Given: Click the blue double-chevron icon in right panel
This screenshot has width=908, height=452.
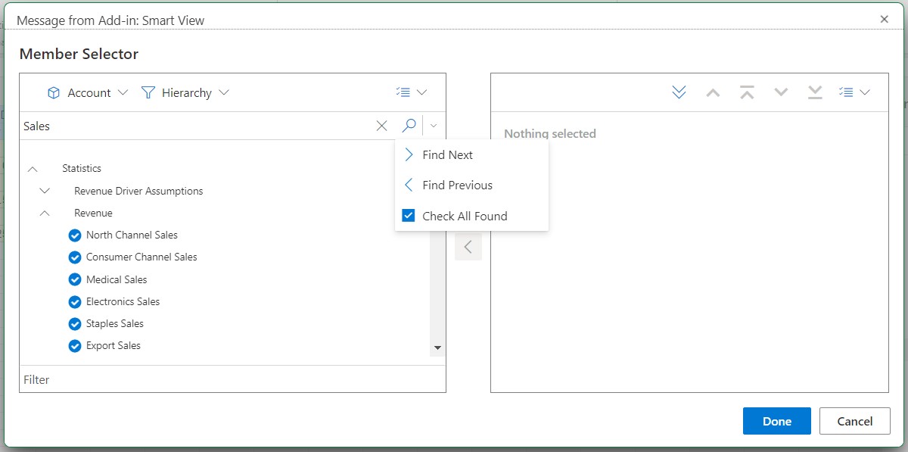Looking at the screenshot, I should pyautogui.click(x=679, y=91).
